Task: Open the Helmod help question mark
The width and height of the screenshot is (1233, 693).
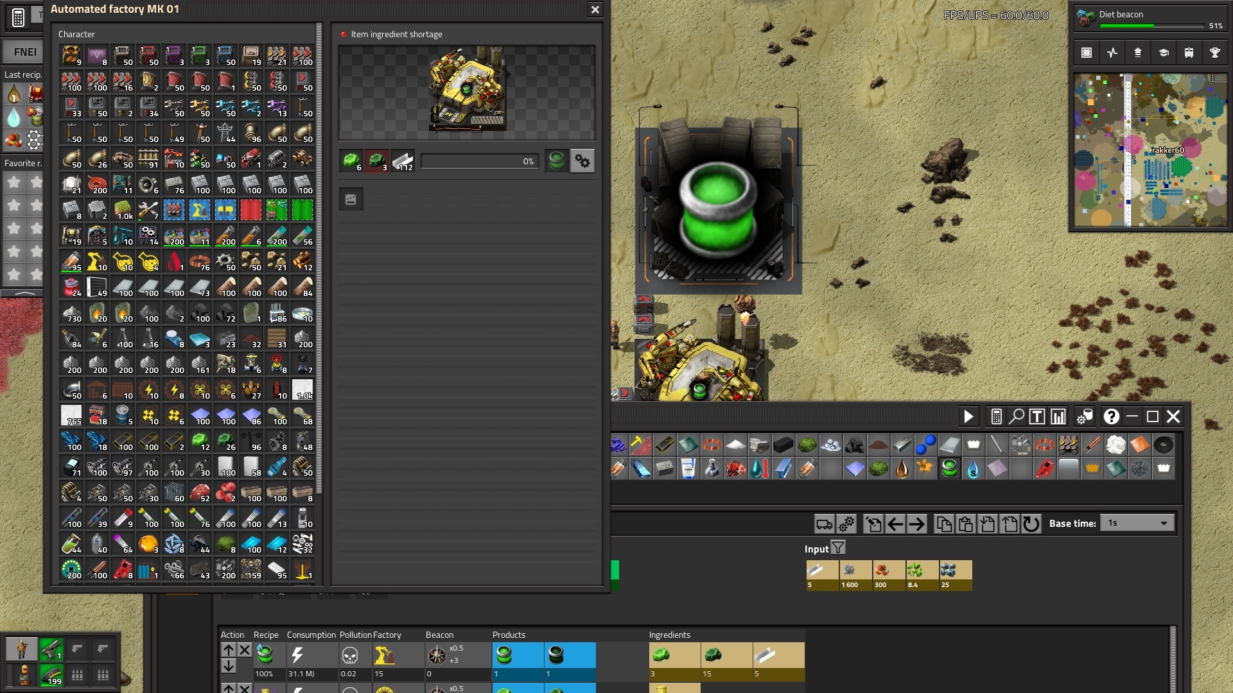Action: (x=1112, y=417)
